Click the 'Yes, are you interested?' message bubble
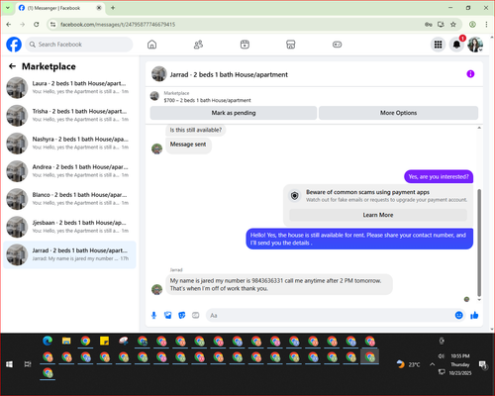The height and width of the screenshot is (396, 495). point(439,176)
